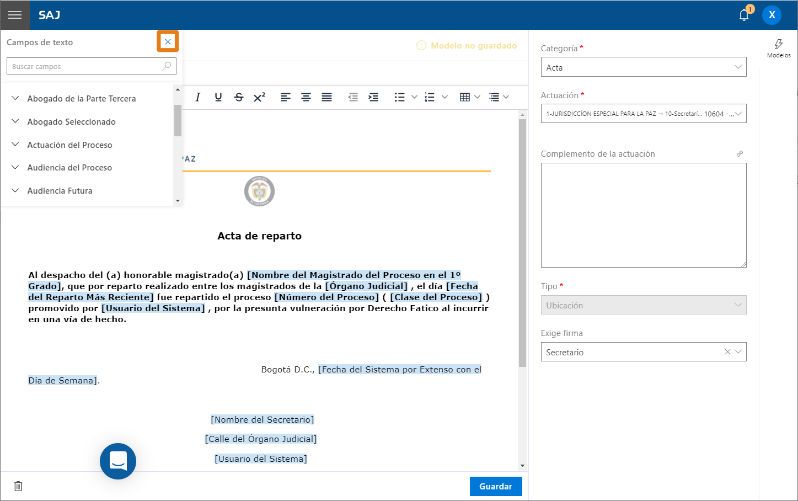Open the Tipo Ubicación dropdown
Image resolution: width=798 pixels, height=501 pixels.
[644, 305]
